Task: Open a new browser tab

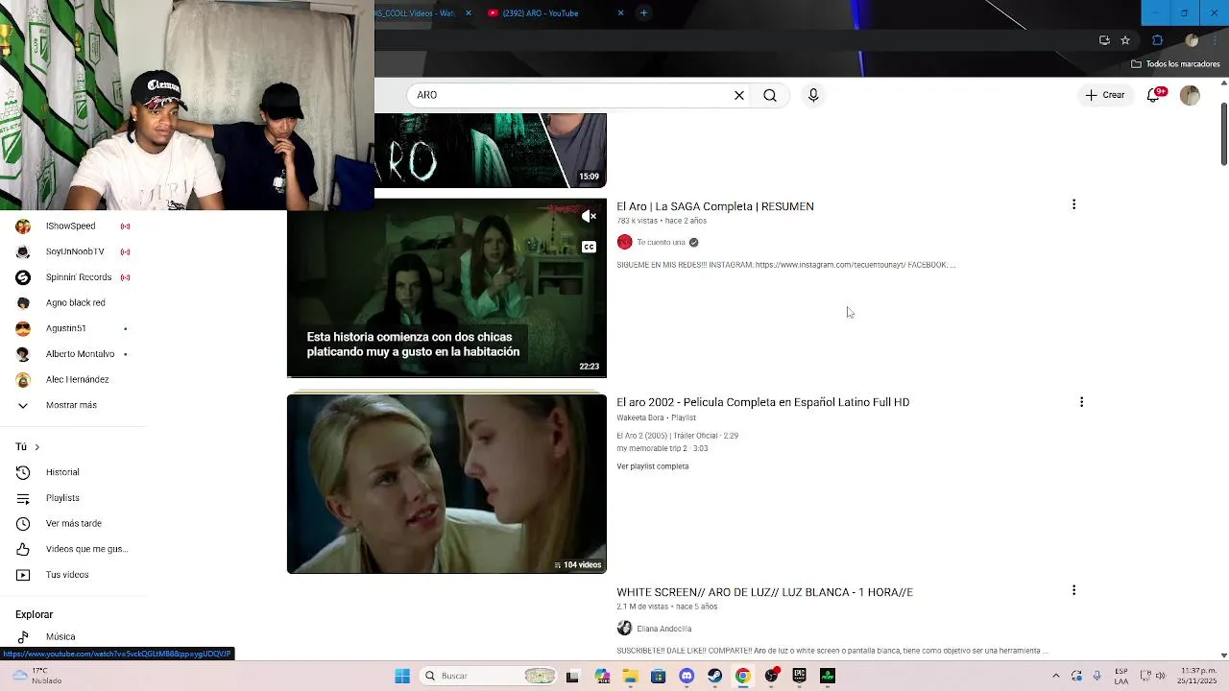Action: tap(643, 12)
